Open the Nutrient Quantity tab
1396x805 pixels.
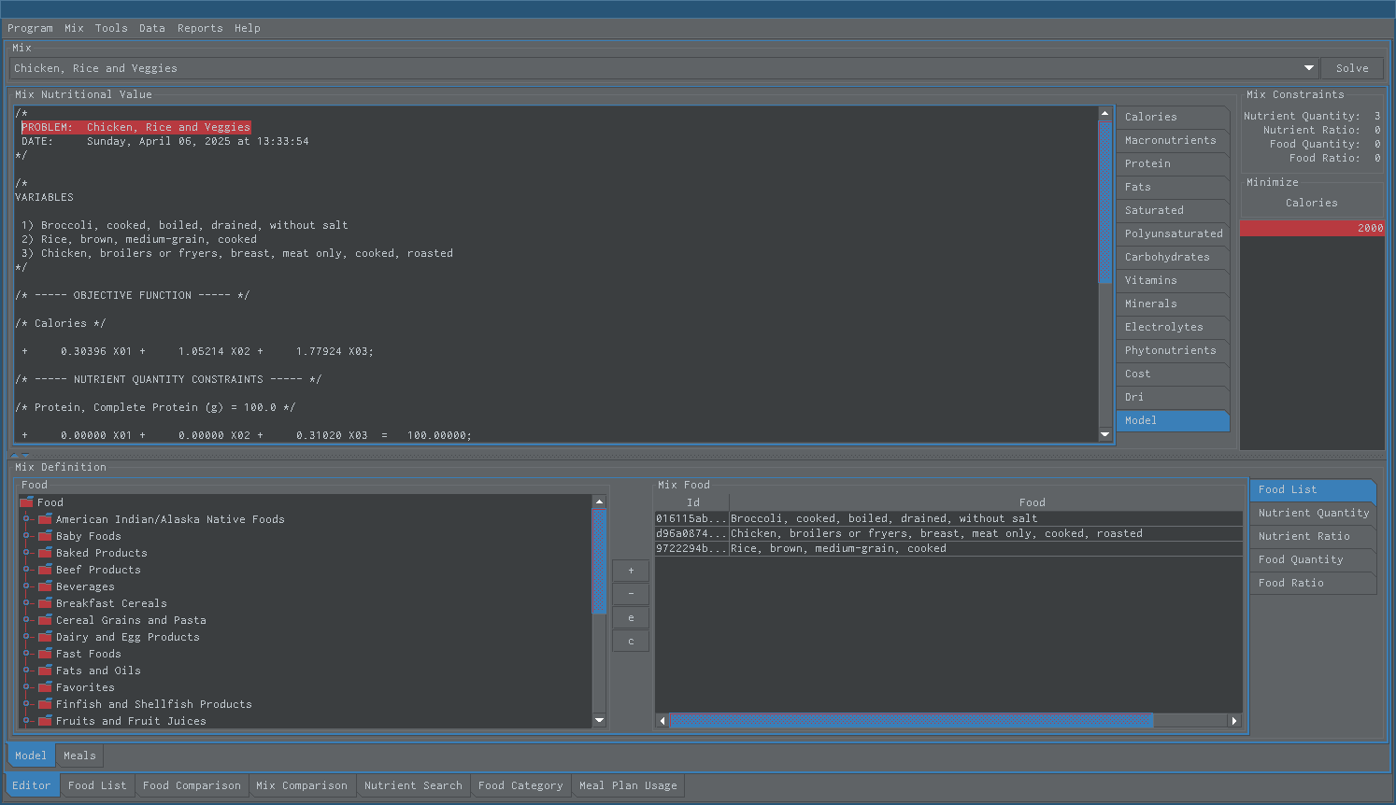tap(1313, 513)
